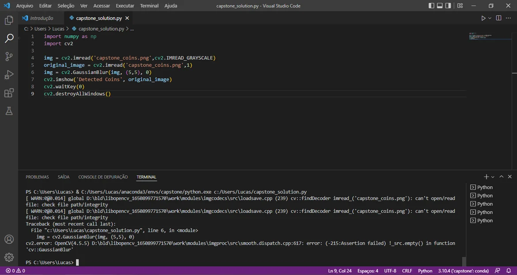The image size is (517, 275).
Task: Open the Terminal menu in menu bar
Action: click(x=149, y=6)
